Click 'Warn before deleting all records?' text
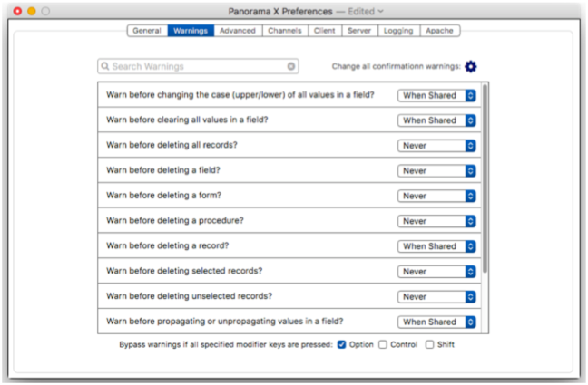 coord(171,145)
